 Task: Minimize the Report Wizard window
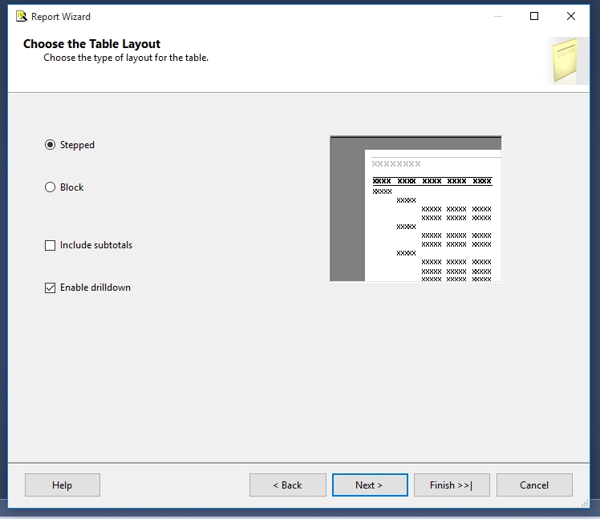[x=497, y=16]
